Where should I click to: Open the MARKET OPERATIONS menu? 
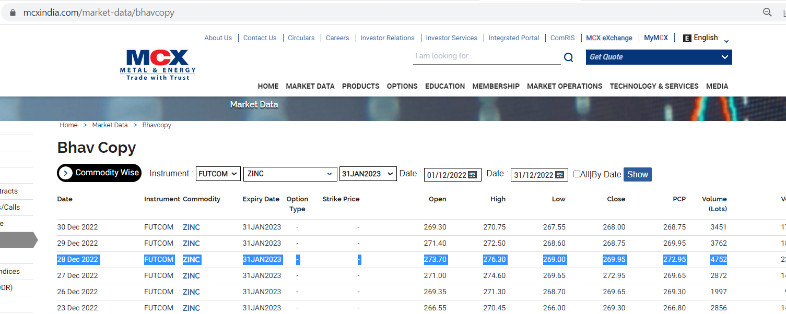[x=565, y=86]
